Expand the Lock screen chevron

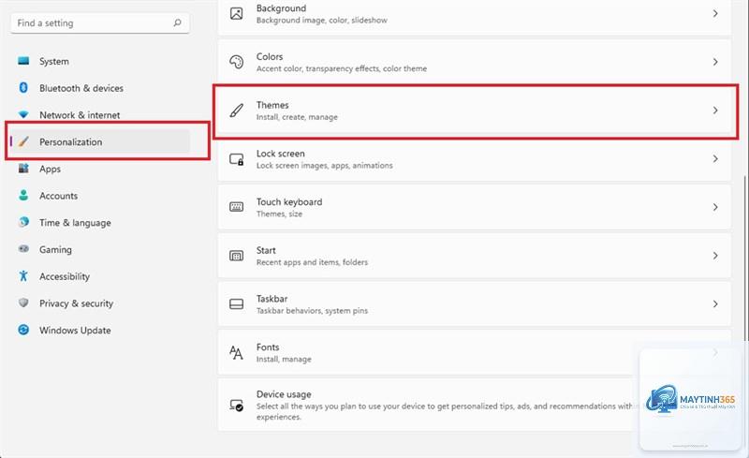tap(715, 158)
